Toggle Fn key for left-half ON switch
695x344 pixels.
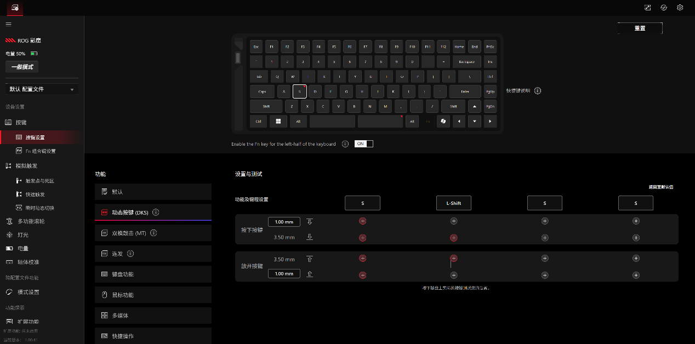(364, 144)
